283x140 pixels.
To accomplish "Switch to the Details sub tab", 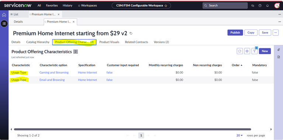I will point(18,22).
